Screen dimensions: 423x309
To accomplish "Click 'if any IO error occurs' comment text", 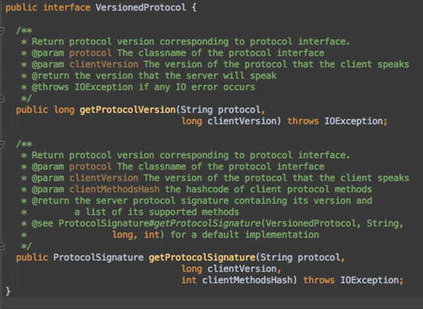I will pos(197,87).
